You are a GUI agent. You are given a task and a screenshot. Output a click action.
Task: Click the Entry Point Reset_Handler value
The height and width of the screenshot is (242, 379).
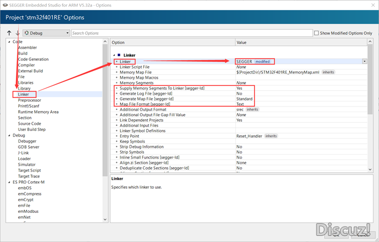click(249, 136)
